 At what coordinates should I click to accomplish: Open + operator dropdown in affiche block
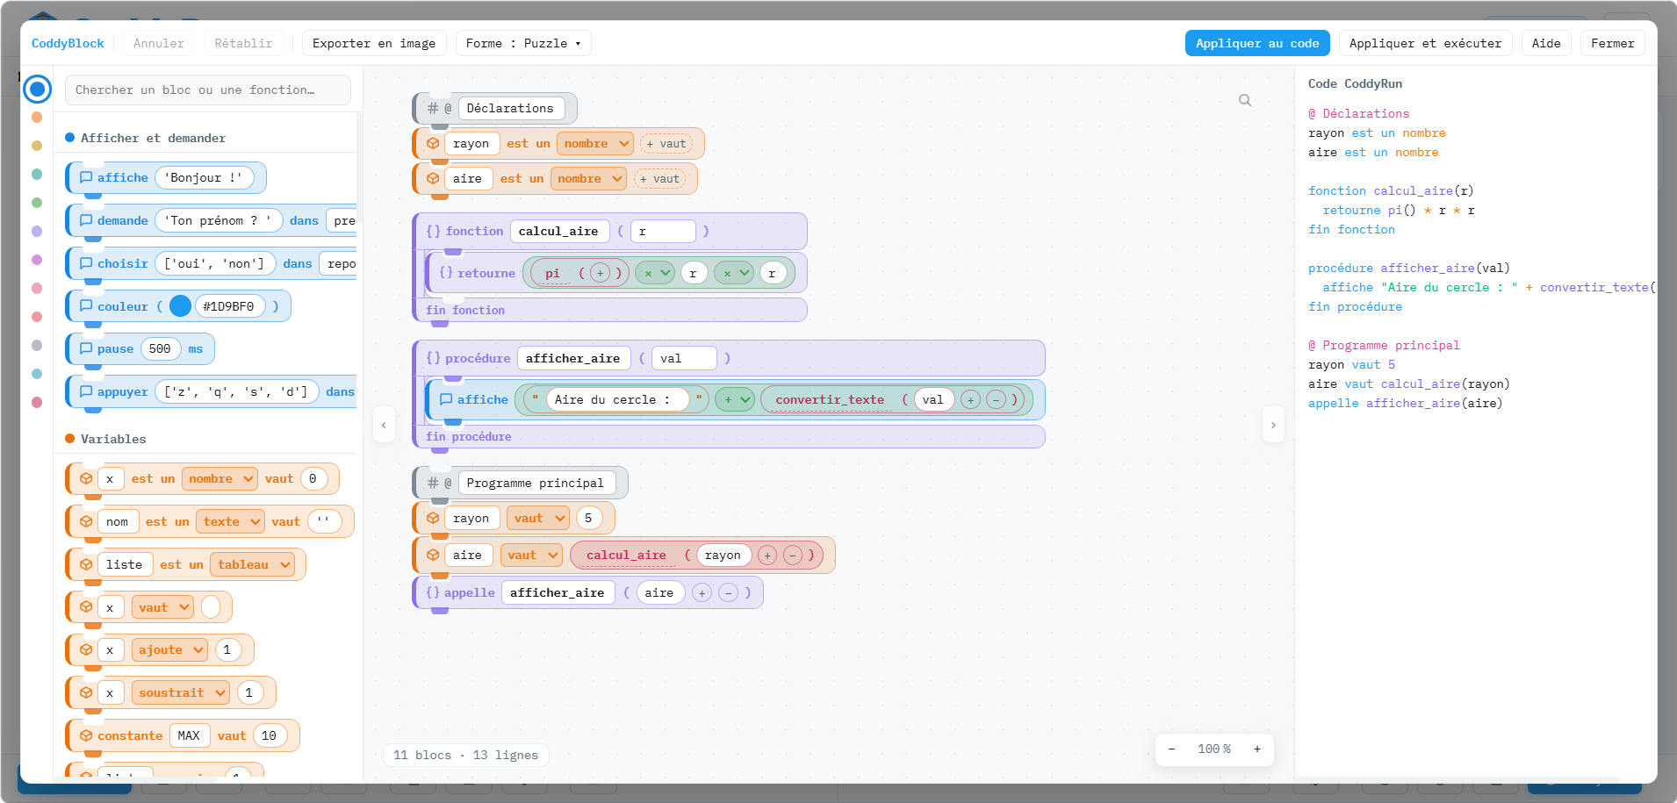[735, 399]
